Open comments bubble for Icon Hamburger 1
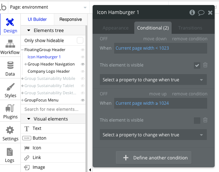 pyautogui.click(x=201, y=13)
